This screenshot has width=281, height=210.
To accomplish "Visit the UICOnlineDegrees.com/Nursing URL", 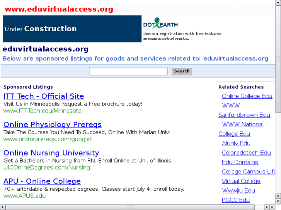I will [x=47, y=168].
